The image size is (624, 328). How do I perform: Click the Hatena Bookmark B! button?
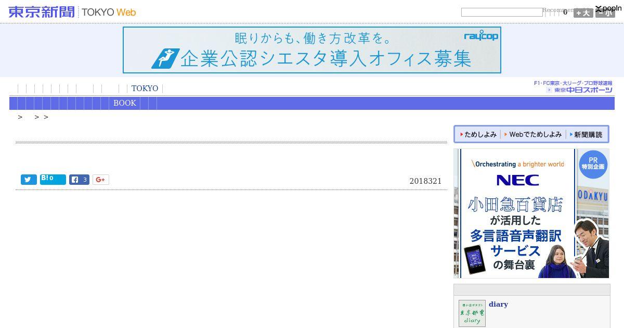53,180
